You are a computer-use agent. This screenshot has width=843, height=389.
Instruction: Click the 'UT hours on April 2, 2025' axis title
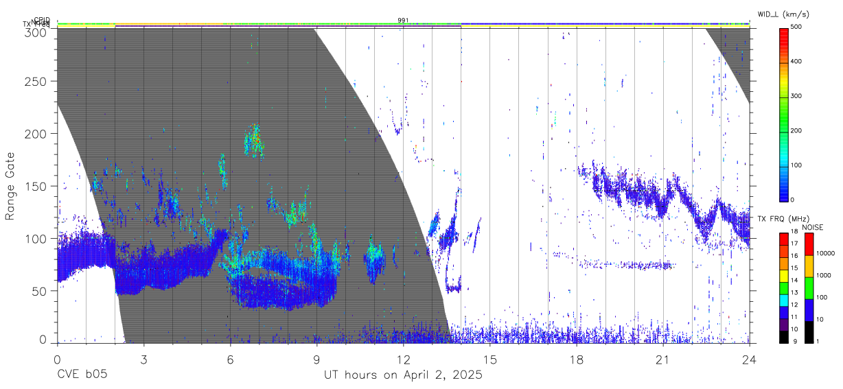403,375
